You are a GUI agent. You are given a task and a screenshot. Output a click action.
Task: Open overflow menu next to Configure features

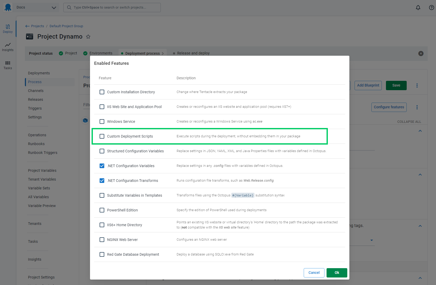point(417,107)
